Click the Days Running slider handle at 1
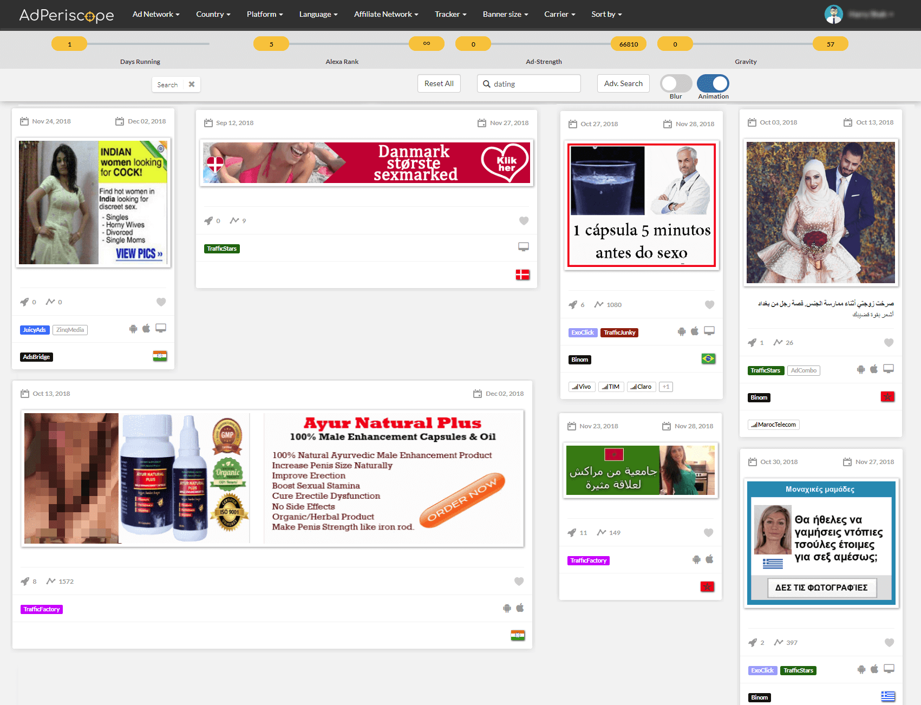The height and width of the screenshot is (705, 921). click(x=69, y=44)
